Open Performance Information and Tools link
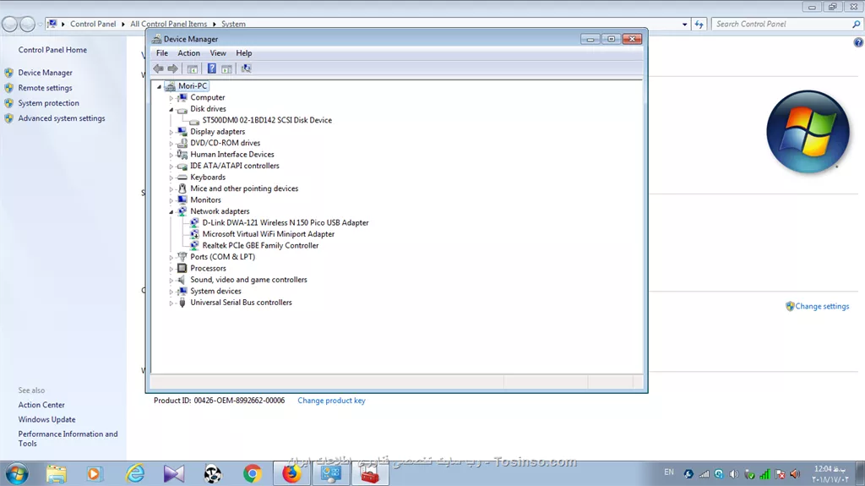 coord(68,439)
